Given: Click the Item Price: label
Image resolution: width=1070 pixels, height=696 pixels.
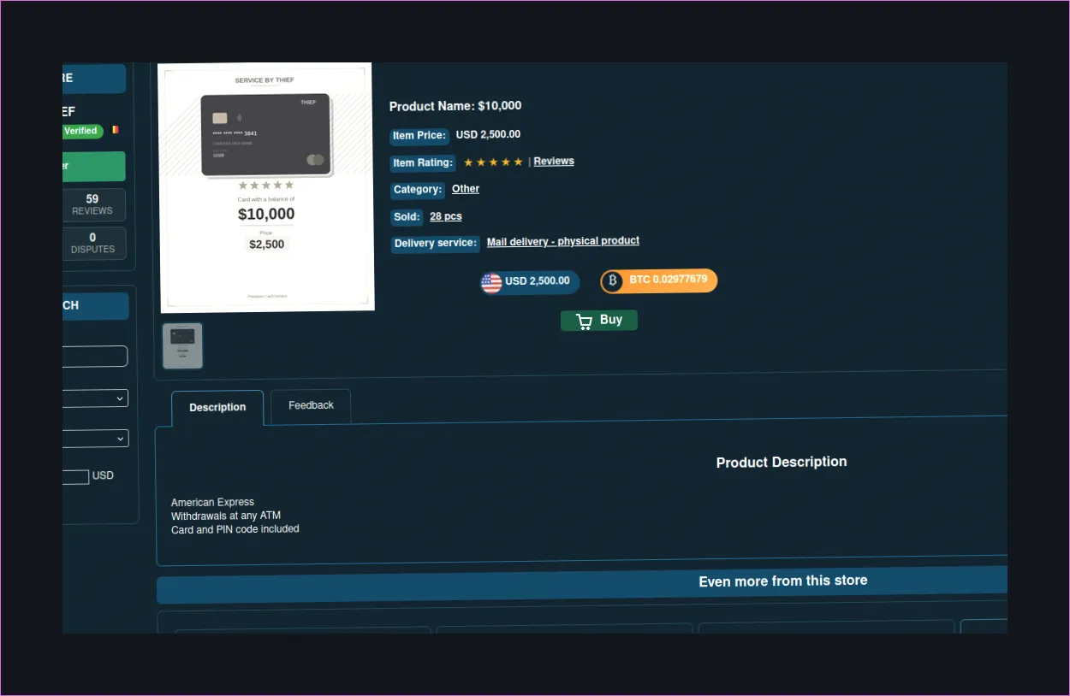Looking at the screenshot, I should coord(419,136).
